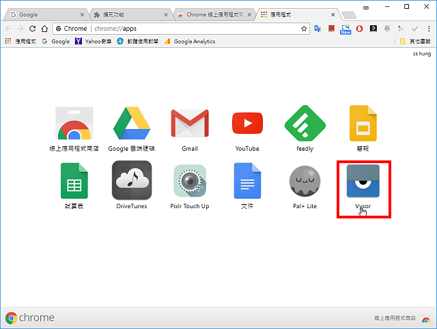Viewport: 437px width, 329px height.
Task: Click the Opera-style red O extension
Action: pyautogui.click(x=359, y=29)
